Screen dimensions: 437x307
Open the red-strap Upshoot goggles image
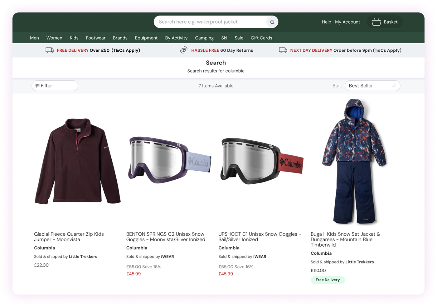tap(262, 161)
